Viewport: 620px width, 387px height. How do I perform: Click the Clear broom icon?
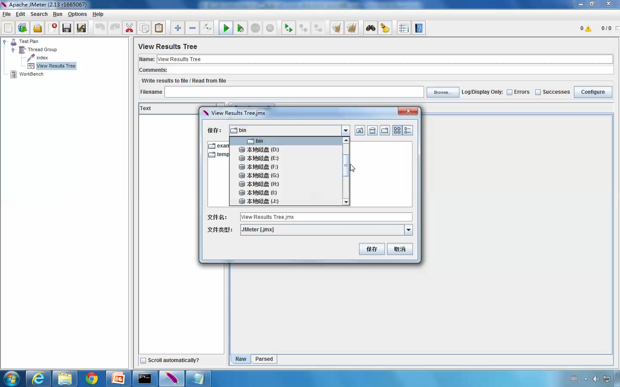tap(336, 28)
